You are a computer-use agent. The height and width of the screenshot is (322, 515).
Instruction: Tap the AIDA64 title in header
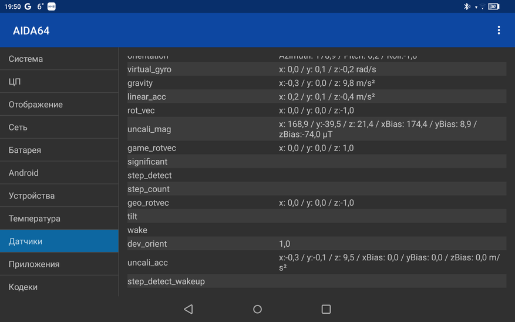pos(31,31)
